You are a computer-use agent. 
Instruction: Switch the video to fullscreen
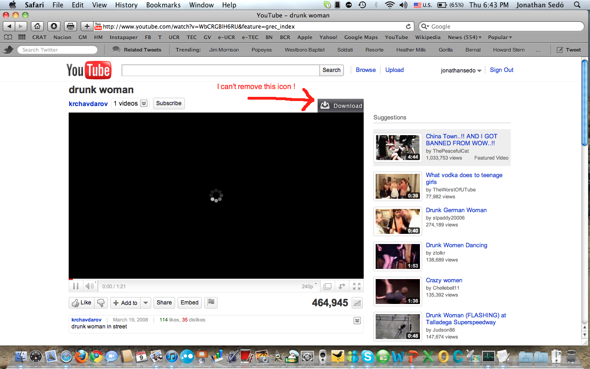click(x=356, y=286)
